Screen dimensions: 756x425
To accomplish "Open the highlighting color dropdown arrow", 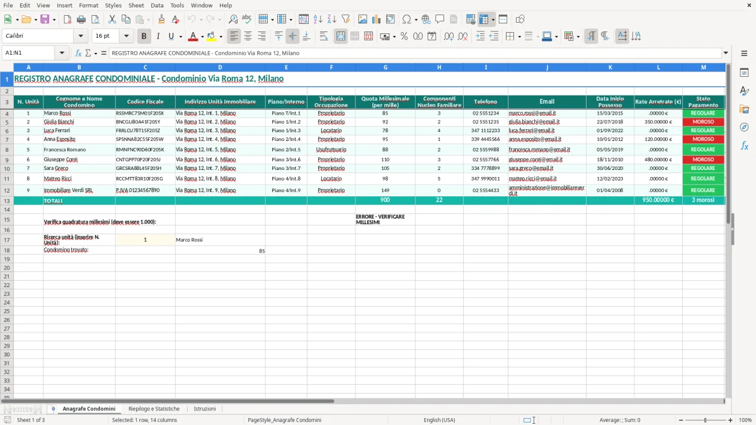I will point(220,37).
